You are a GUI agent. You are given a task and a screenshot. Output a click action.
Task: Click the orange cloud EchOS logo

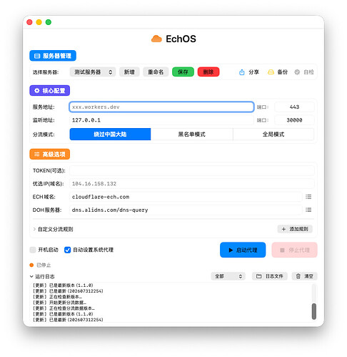pyautogui.click(x=156, y=39)
